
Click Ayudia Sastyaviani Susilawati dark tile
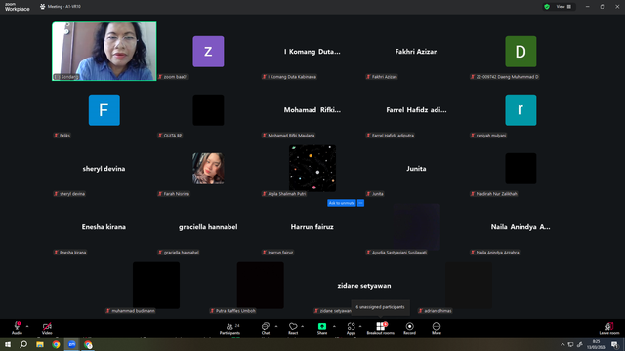pos(417,227)
